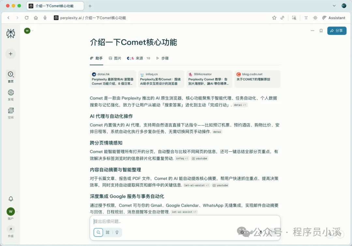Click the dotai +1 citation chip
Viewport: 352px width, 246px height.
click(x=240, y=105)
